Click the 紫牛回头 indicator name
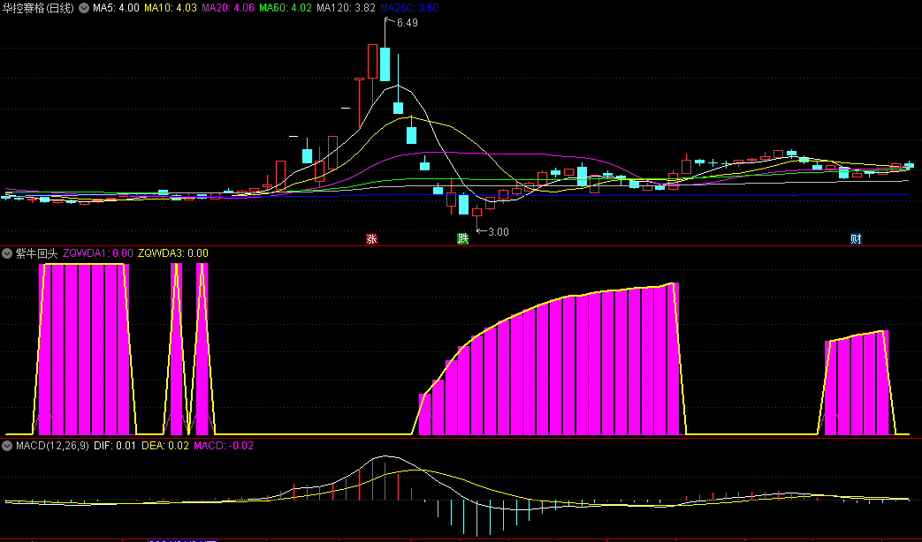 [x=36, y=253]
